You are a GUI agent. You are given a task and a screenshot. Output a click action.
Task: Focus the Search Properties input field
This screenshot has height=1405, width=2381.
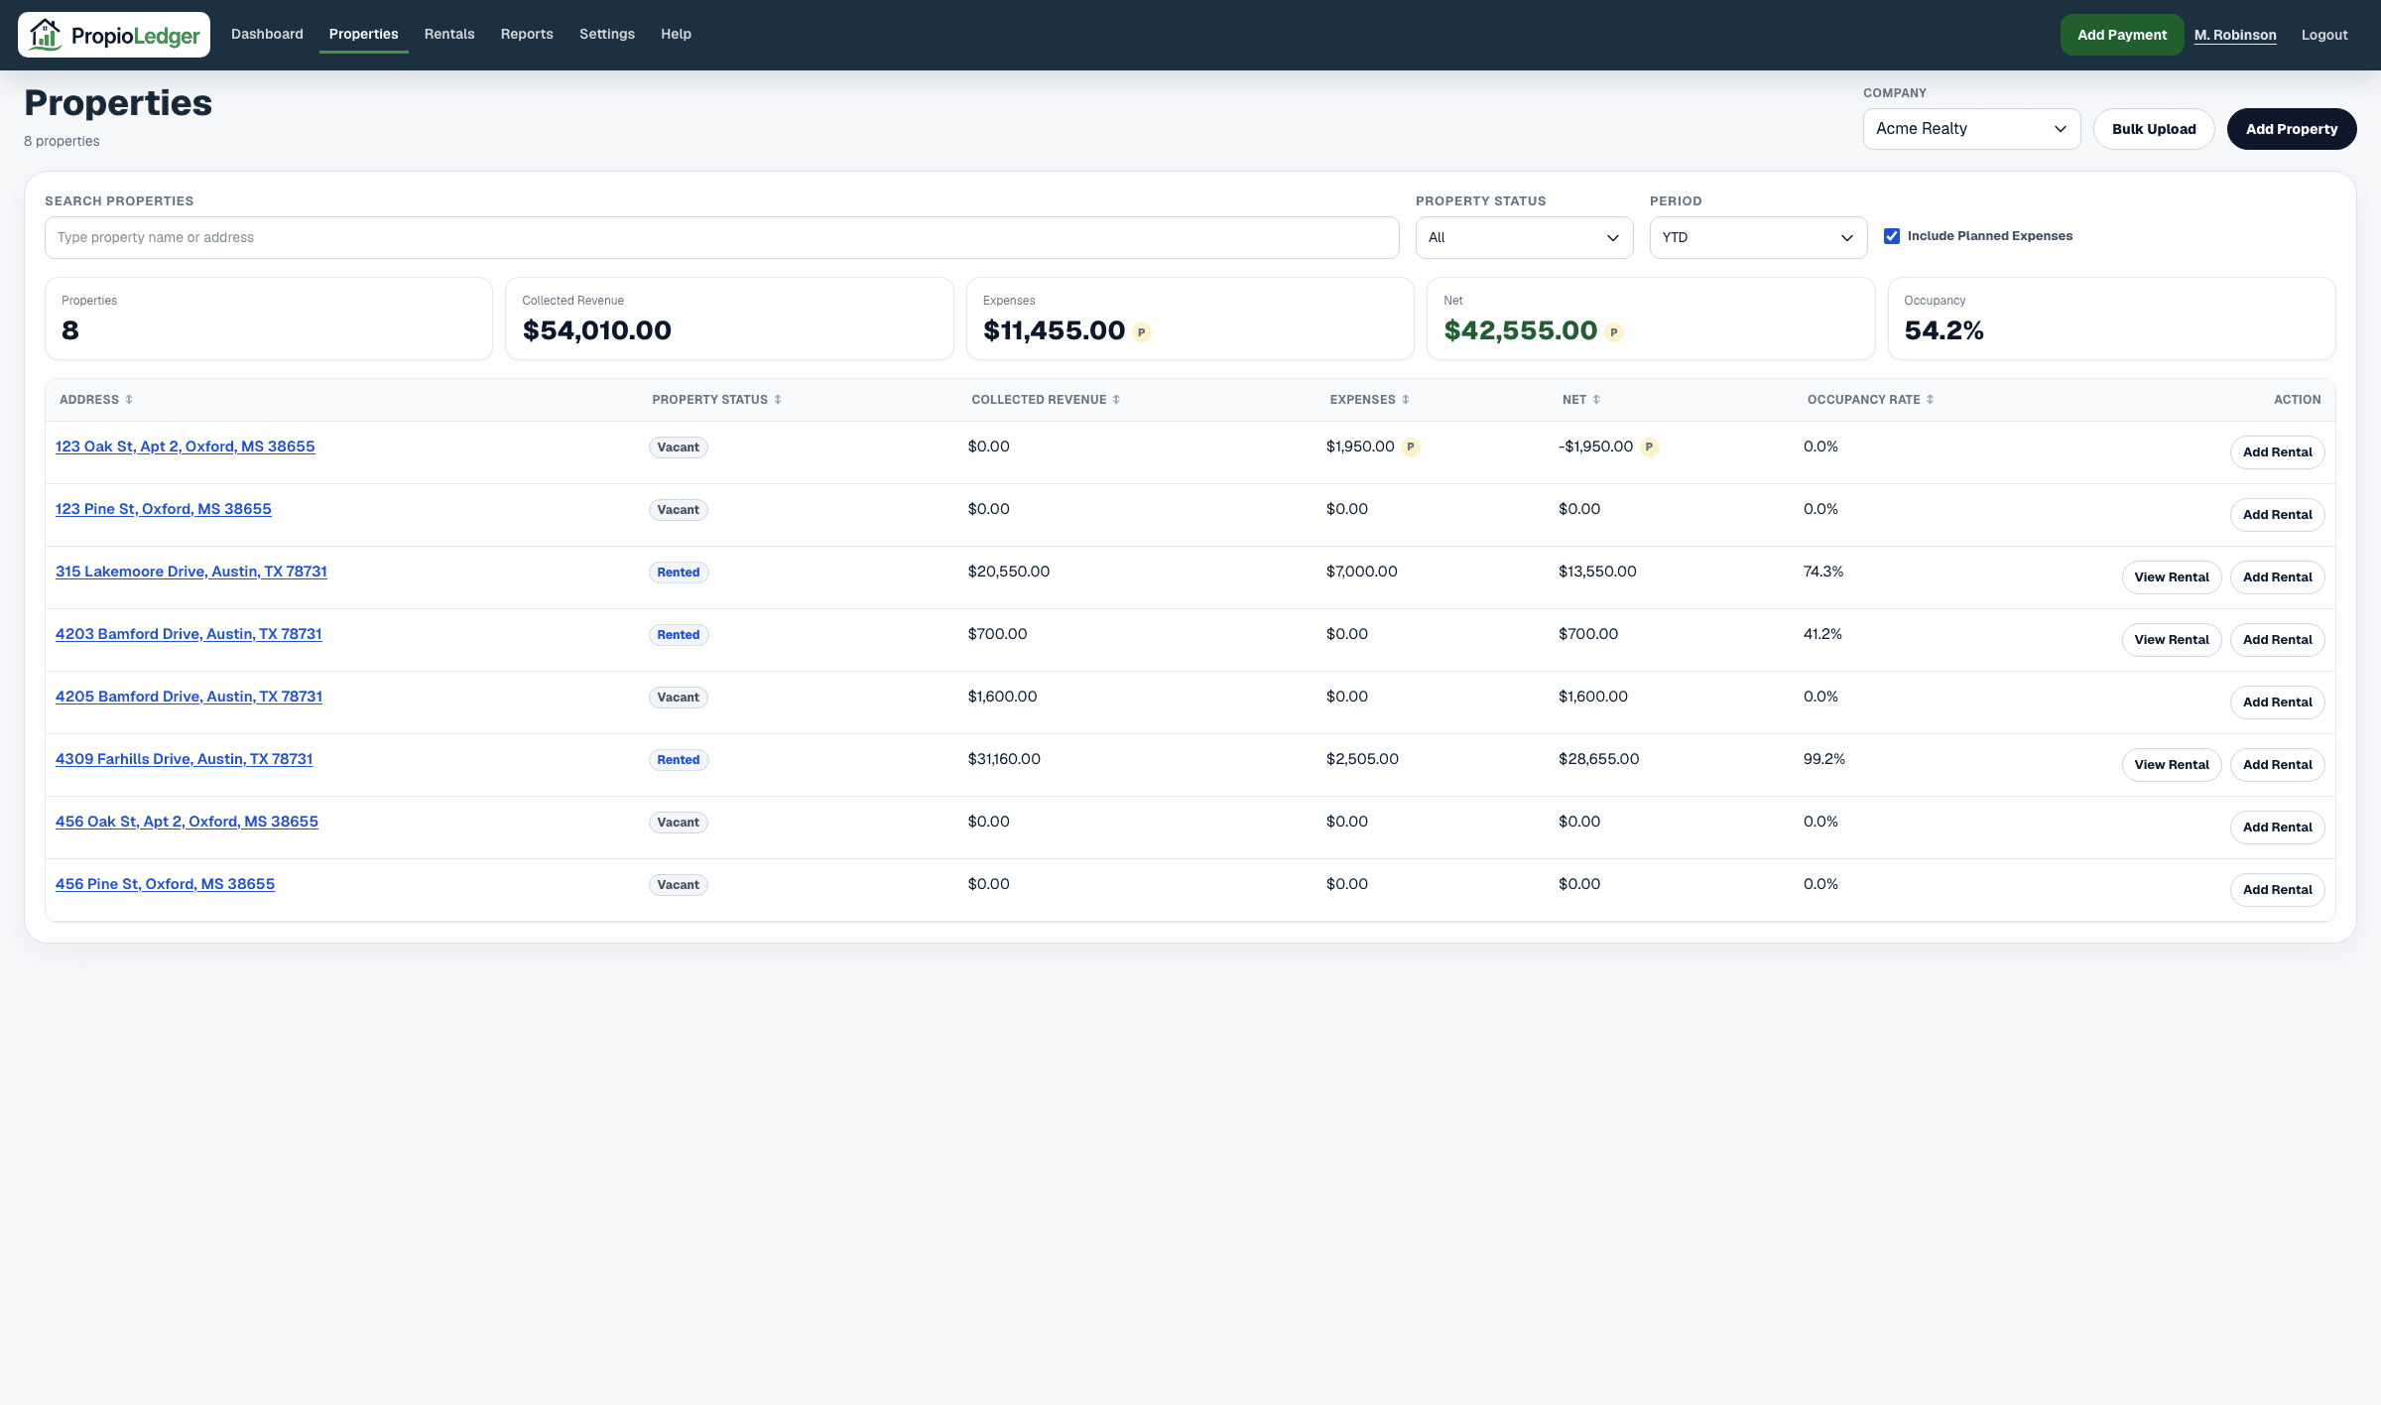[721, 238]
